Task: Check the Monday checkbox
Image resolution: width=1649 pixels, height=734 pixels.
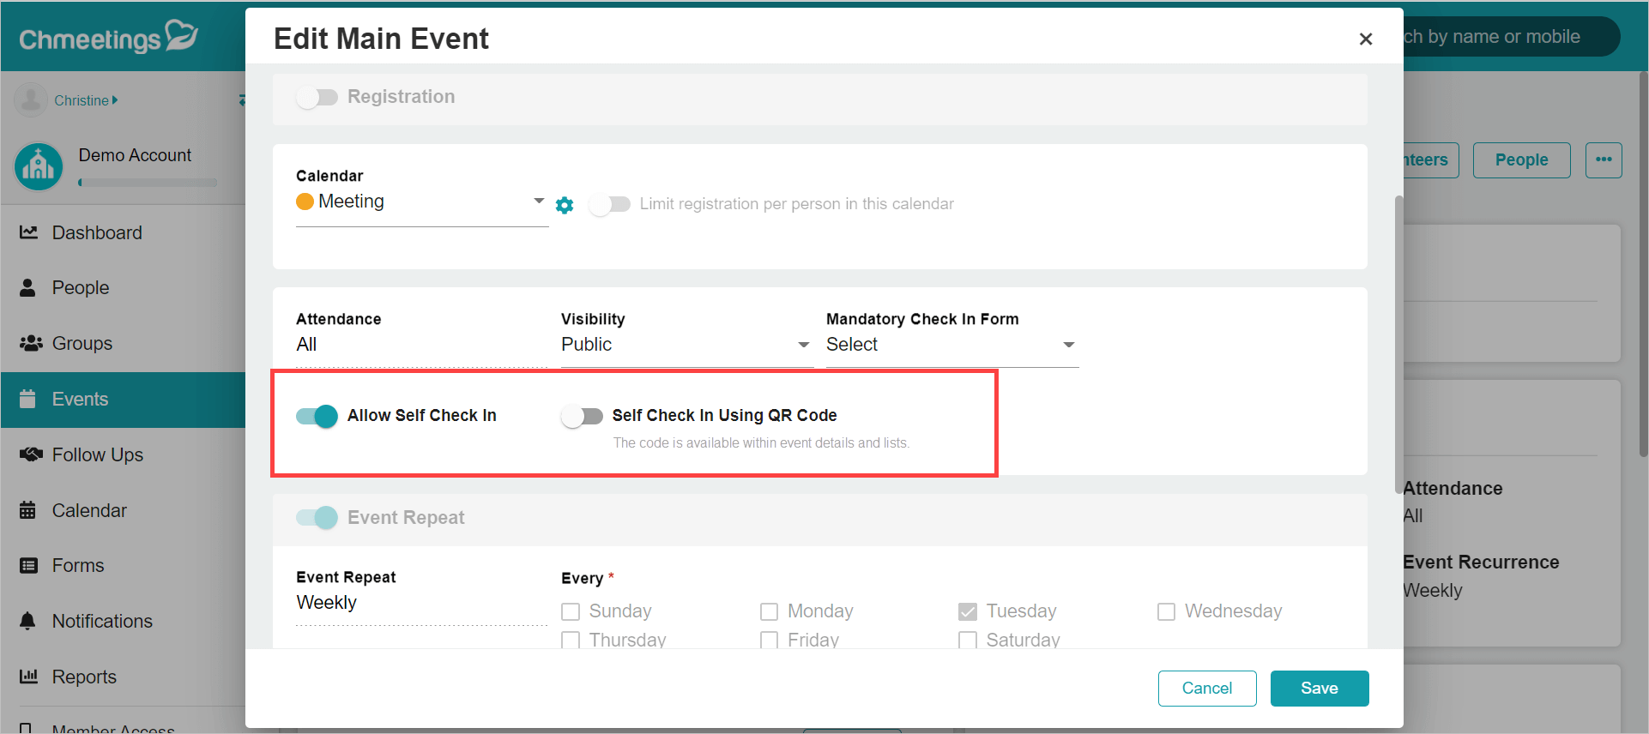Action: coord(770,611)
